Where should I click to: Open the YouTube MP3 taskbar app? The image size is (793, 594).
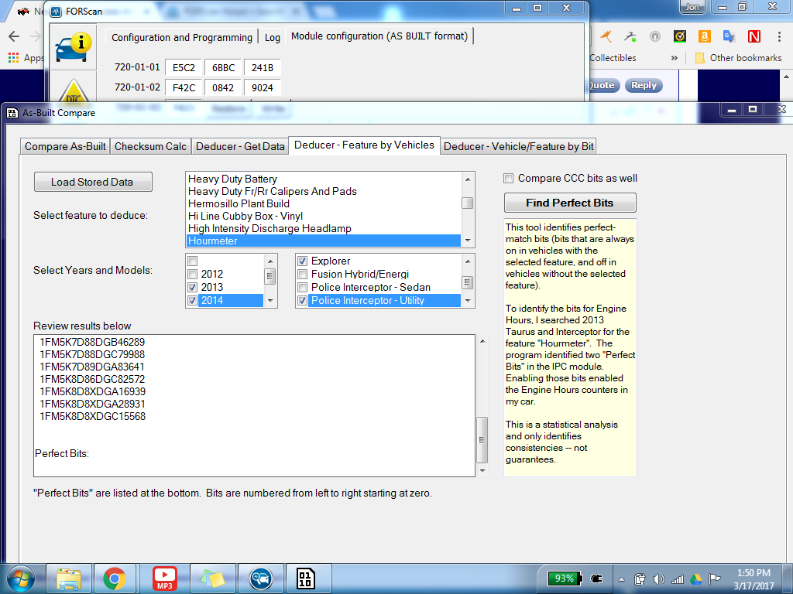pyautogui.click(x=164, y=578)
